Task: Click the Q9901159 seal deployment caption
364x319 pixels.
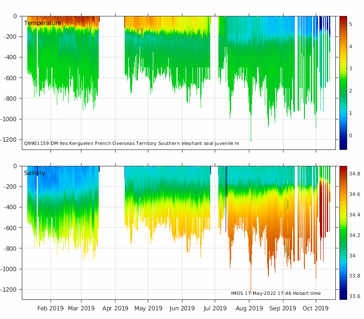Action: [131, 144]
